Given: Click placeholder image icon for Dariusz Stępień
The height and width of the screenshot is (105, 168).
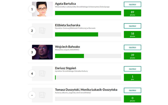Looking at the screenshot, I should click(42, 74).
